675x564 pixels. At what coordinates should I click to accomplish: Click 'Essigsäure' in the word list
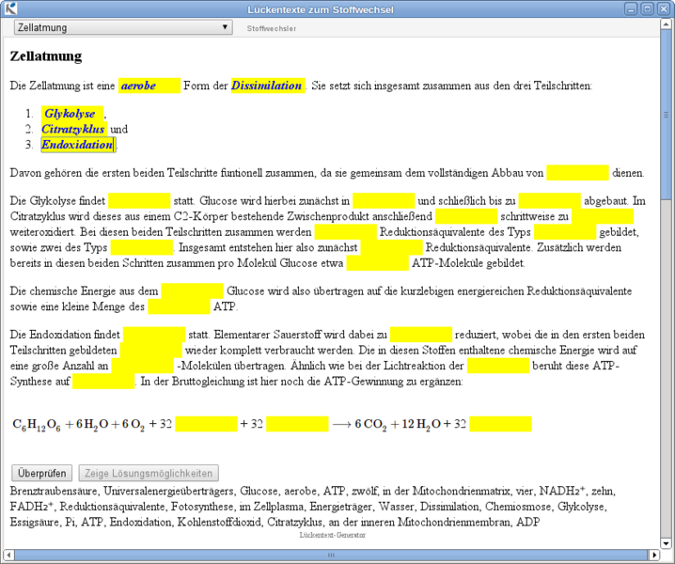point(35,523)
